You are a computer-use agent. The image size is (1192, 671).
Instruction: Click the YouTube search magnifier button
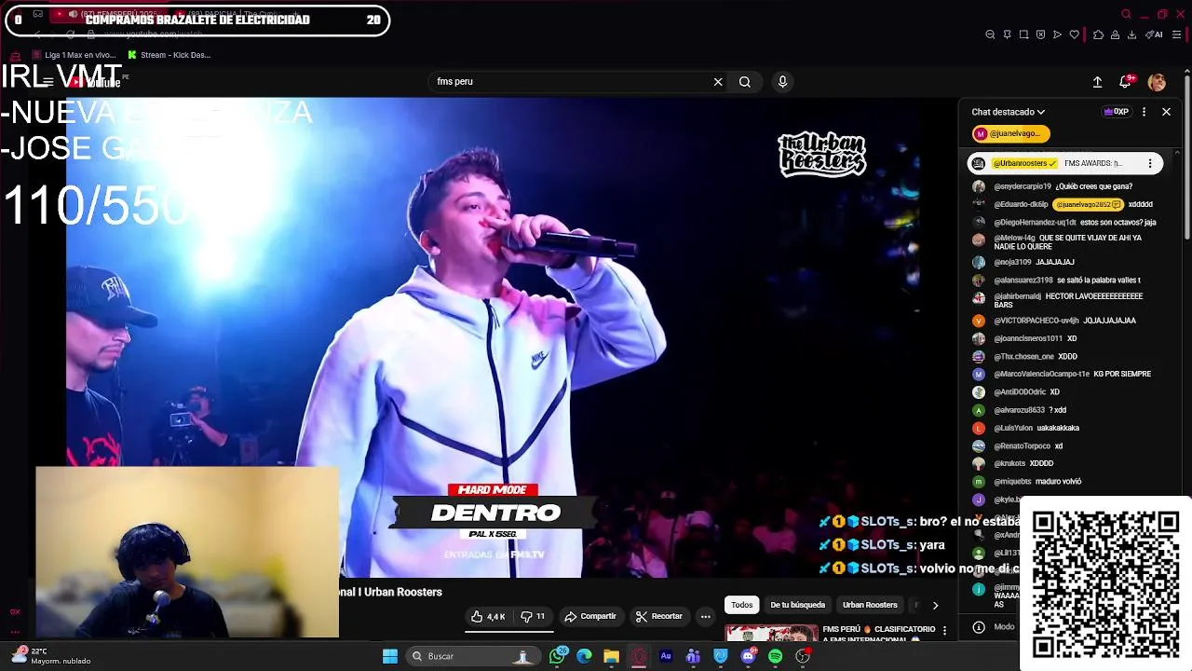pyautogui.click(x=745, y=82)
